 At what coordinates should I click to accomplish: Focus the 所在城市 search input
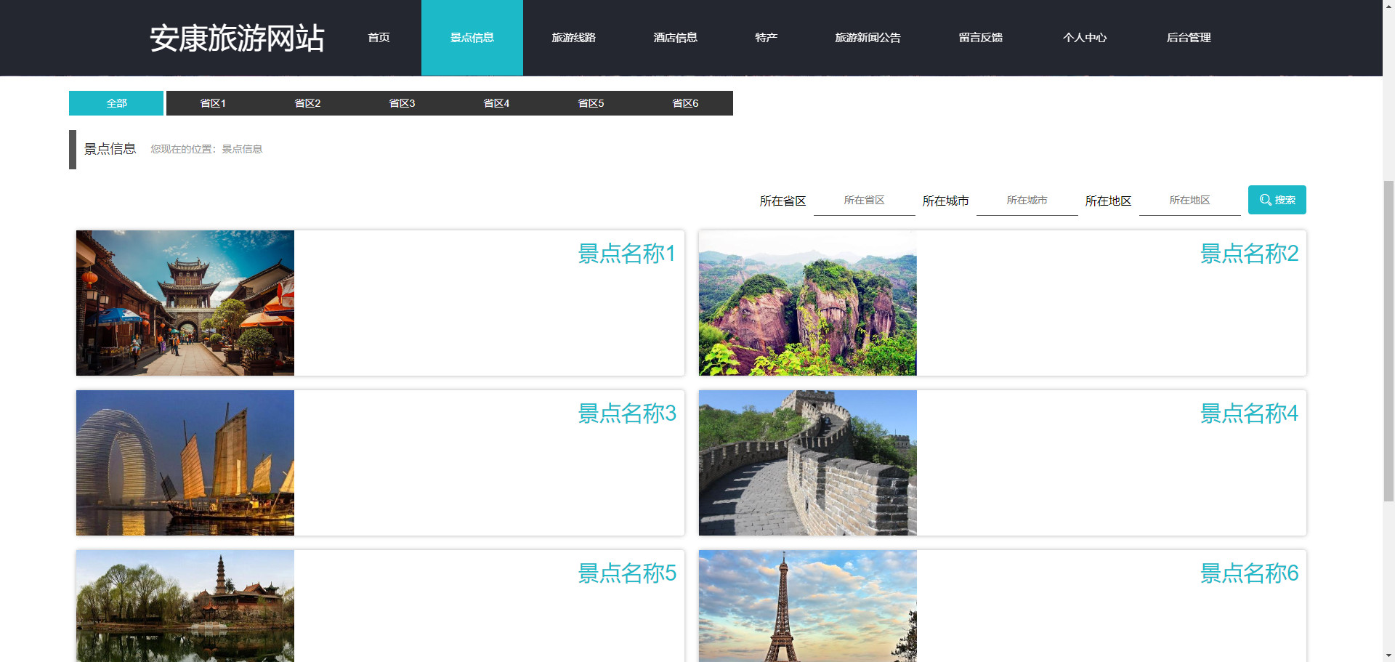1027,201
